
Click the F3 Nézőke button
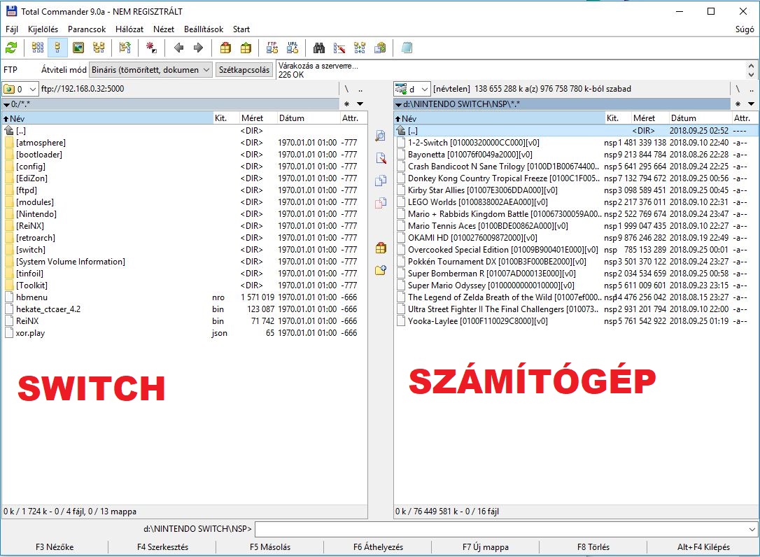[x=55, y=547]
